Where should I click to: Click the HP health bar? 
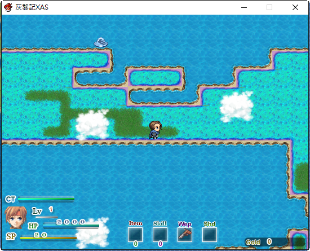point(71,226)
